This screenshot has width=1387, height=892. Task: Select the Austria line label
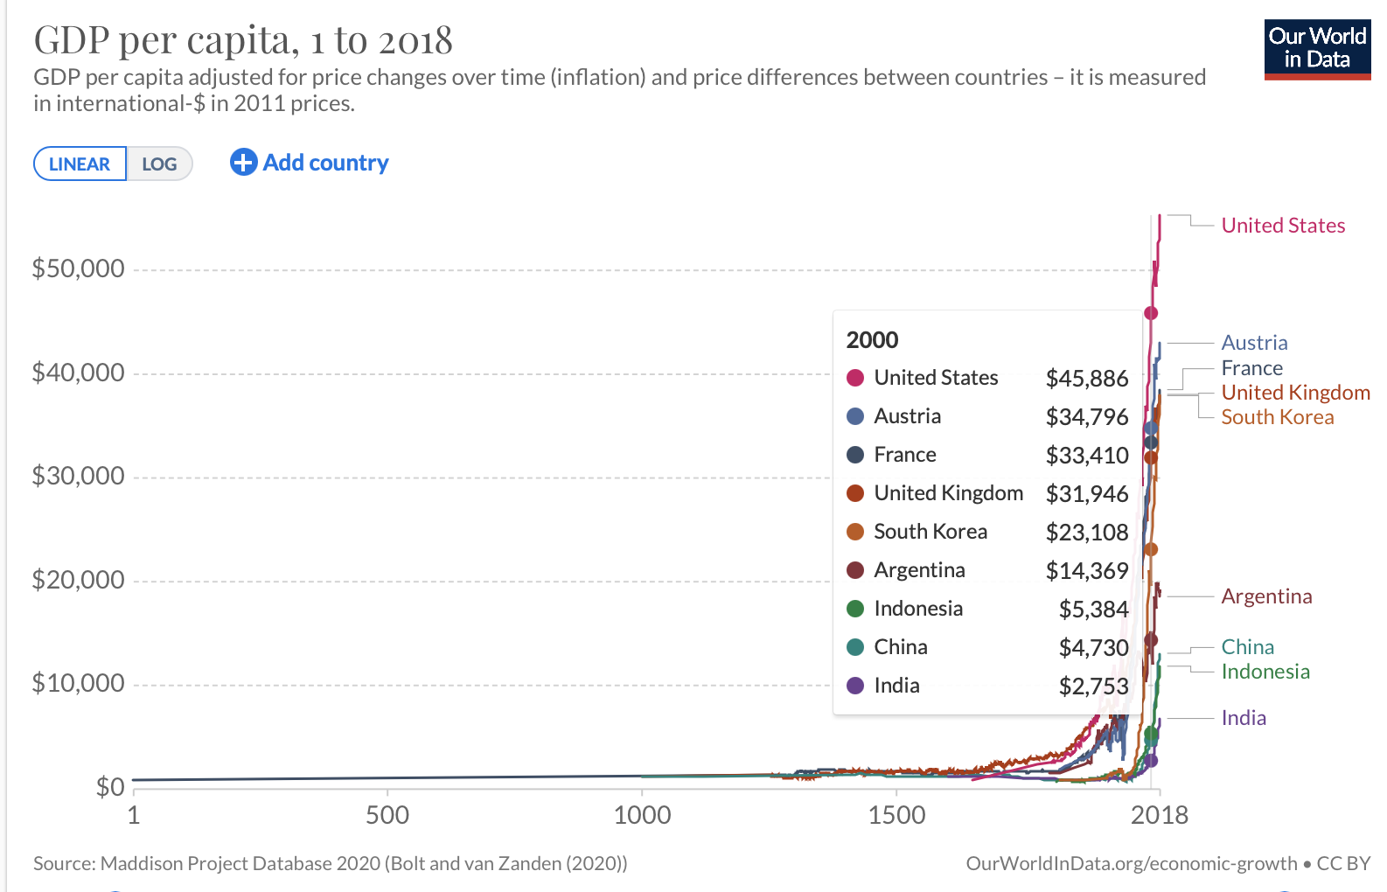point(1254,343)
